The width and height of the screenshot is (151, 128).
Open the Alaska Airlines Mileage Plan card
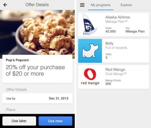tap(114, 25)
